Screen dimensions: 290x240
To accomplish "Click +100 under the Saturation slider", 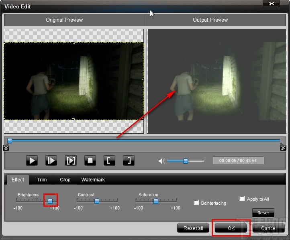I will point(176,208).
